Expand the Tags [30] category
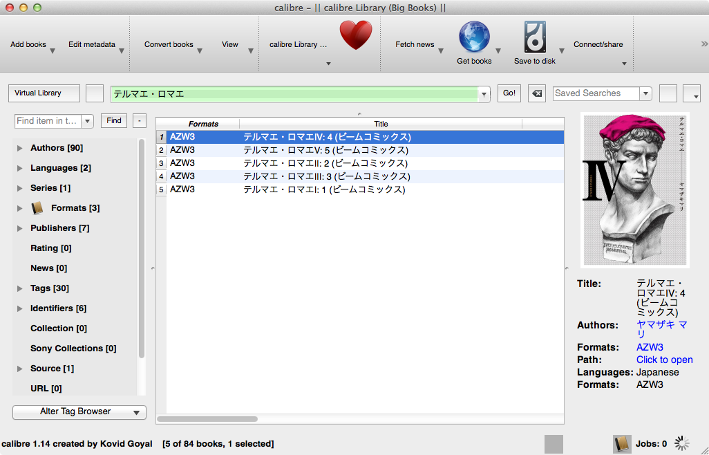Screen dimensions: 709x455 [20, 288]
